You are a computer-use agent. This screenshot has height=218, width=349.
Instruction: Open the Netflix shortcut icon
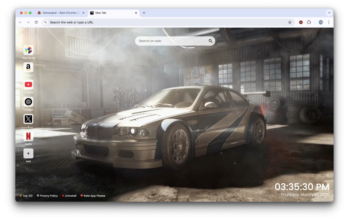[28, 136]
